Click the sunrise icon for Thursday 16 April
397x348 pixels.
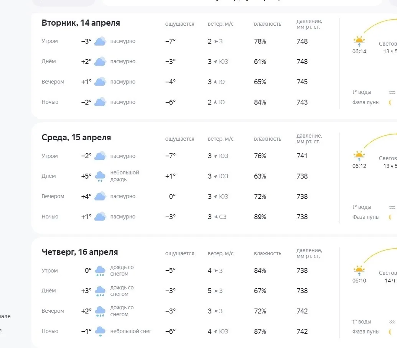tap(359, 270)
